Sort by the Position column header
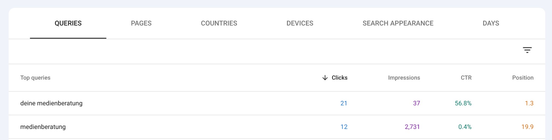 pos(523,78)
